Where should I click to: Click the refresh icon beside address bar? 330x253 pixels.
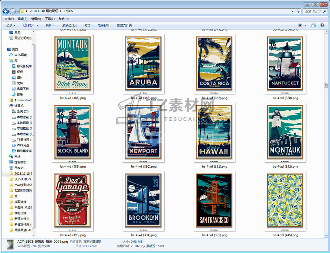tap(298, 11)
